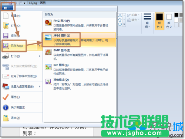Choose New (新建) menu entry text
Viewport: 185px width, 139px height.
(16, 16)
